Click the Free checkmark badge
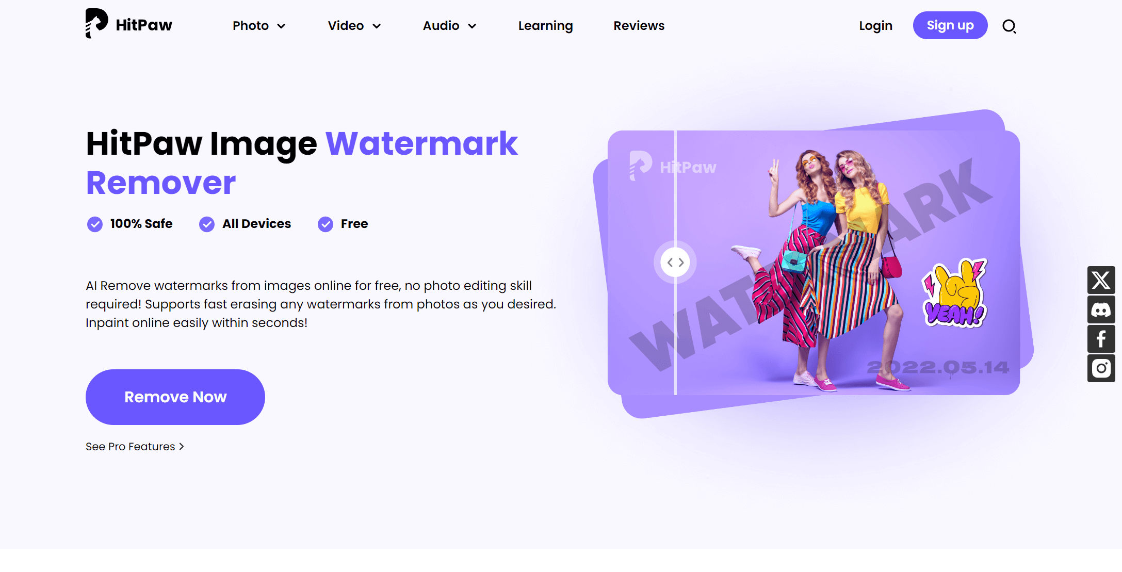This screenshot has width=1122, height=572. coord(326,224)
